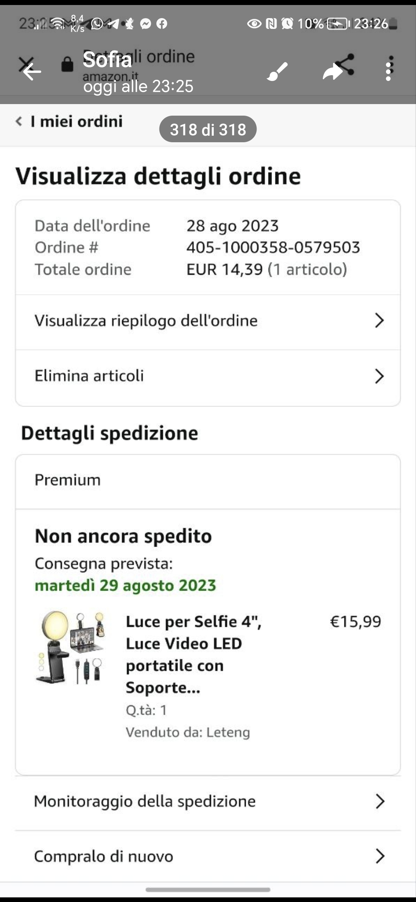Image resolution: width=416 pixels, height=902 pixels.
Task: Open the Luce per Selfie product title
Action: pos(193,654)
